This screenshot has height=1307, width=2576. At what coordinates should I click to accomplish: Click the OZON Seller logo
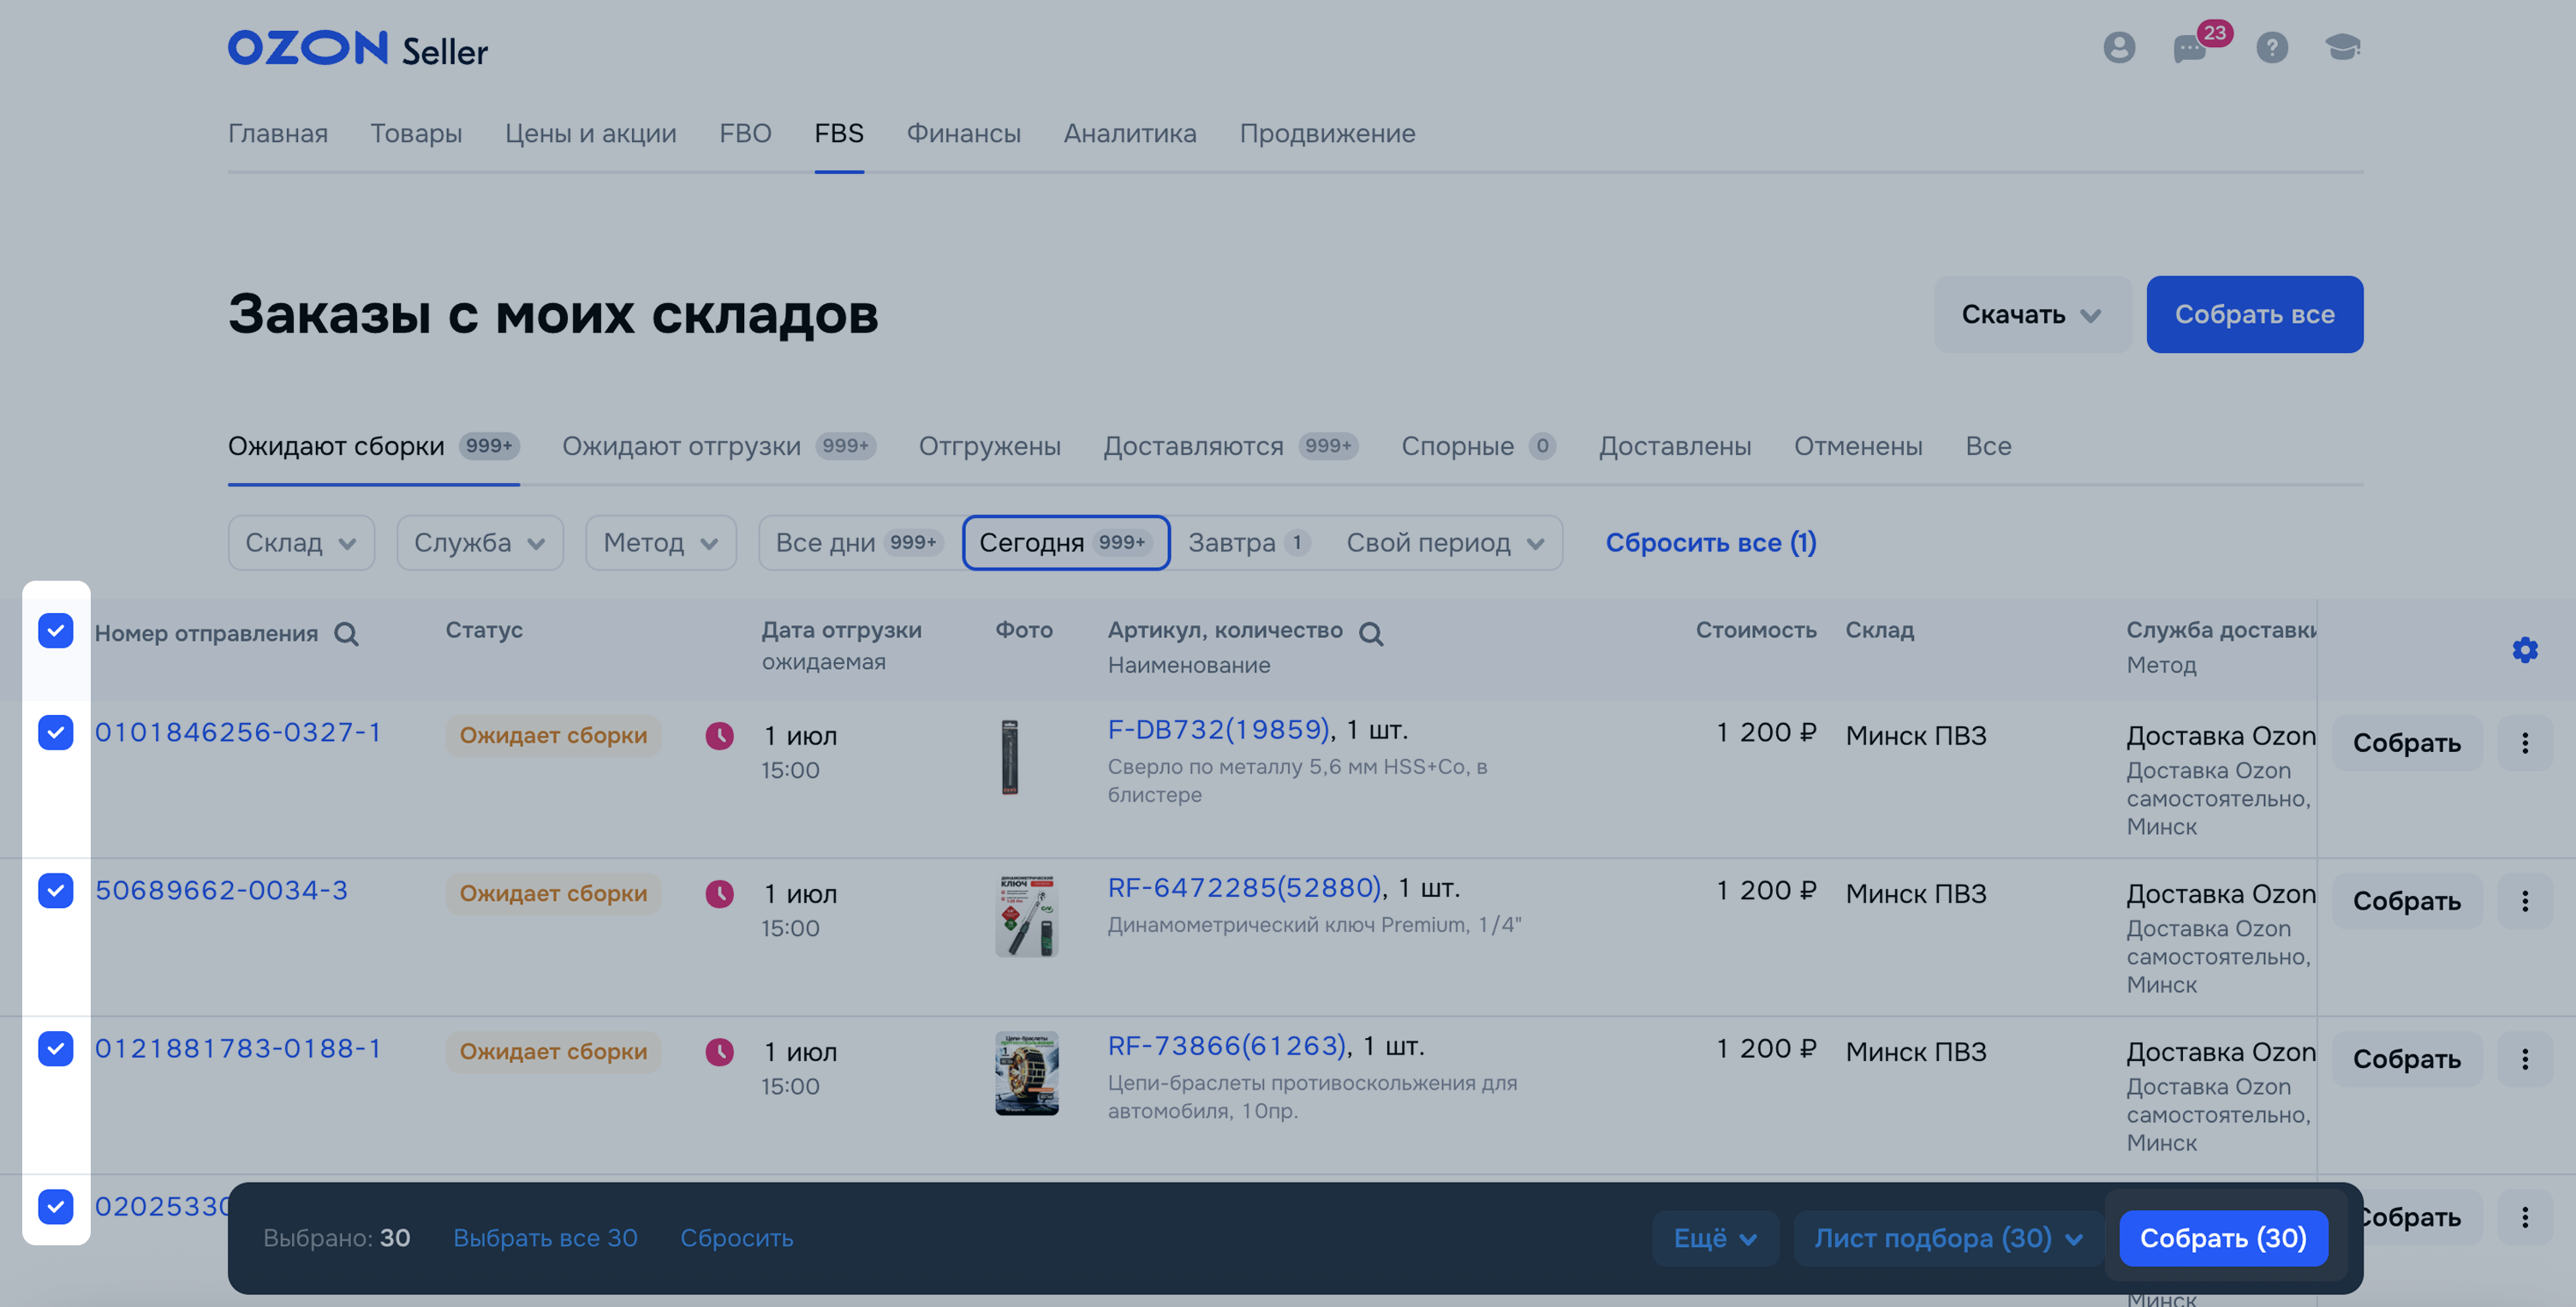click(357, 48)
